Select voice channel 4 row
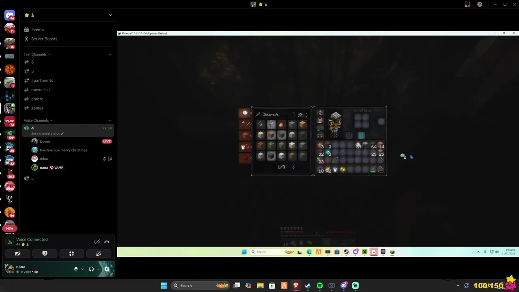519x292 pixels. click(68, 130)
